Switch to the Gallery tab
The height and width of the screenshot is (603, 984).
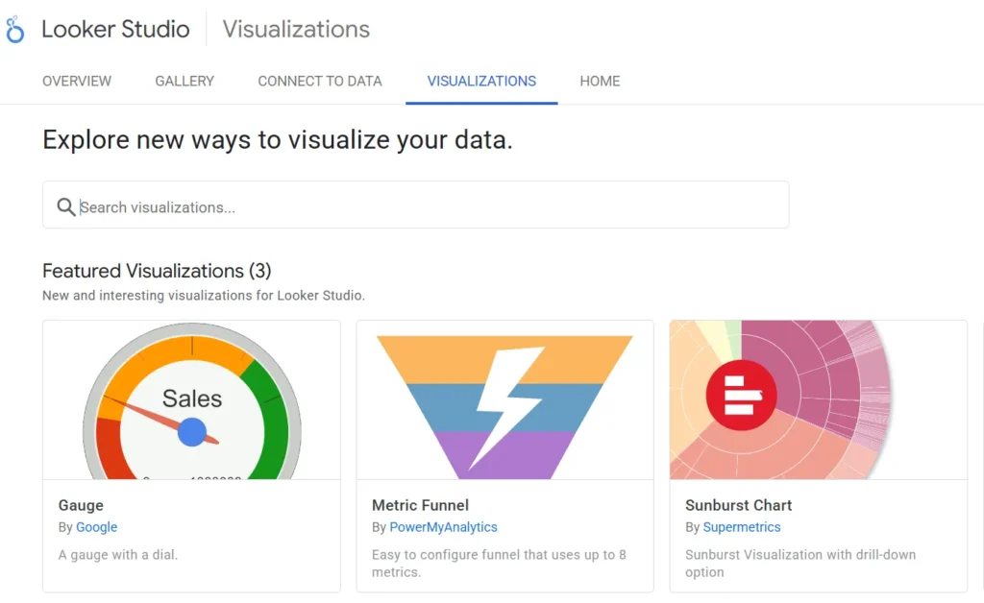(184, 82)
